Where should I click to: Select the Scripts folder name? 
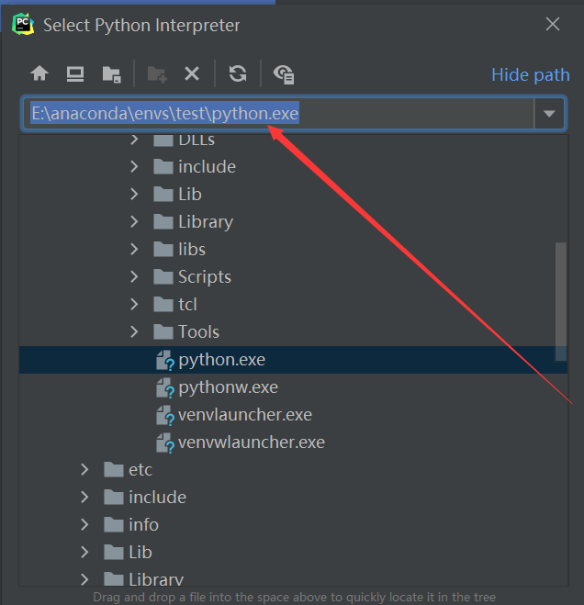pos(205,277)
